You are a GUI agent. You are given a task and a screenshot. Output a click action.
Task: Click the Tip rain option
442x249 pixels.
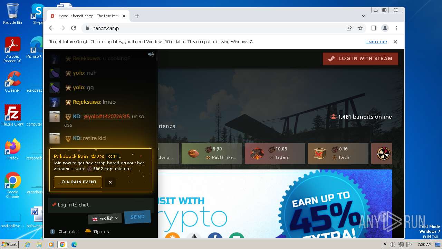pyautogui.click(x=97, y=231)
